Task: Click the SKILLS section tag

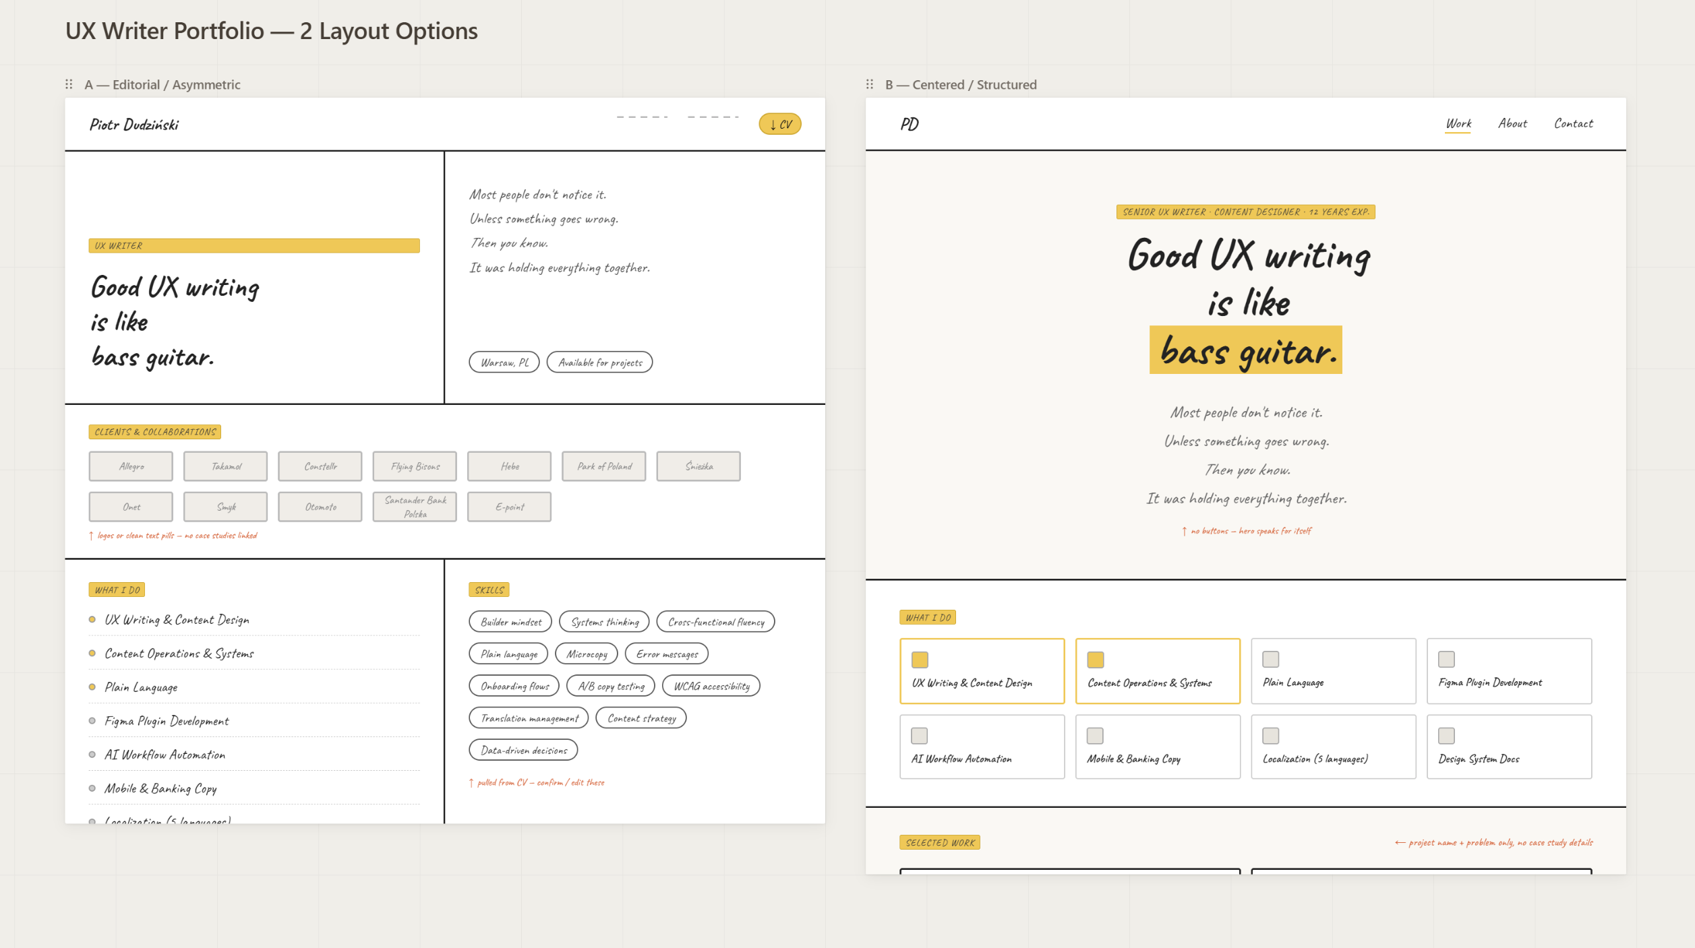Action: click(489, 590)
